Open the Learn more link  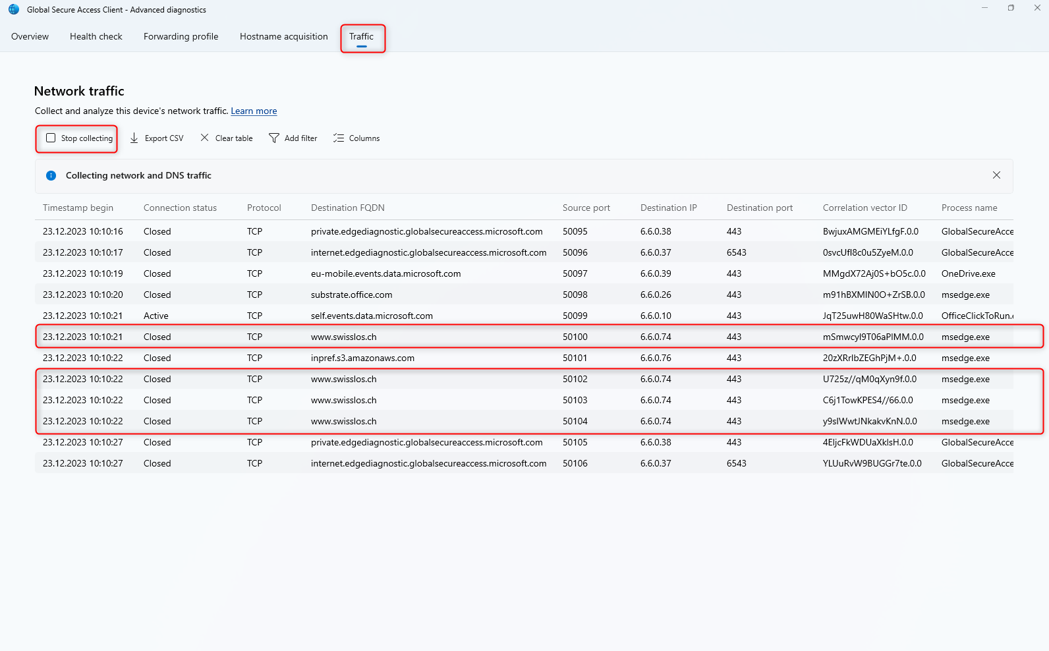tap(254, 111)
